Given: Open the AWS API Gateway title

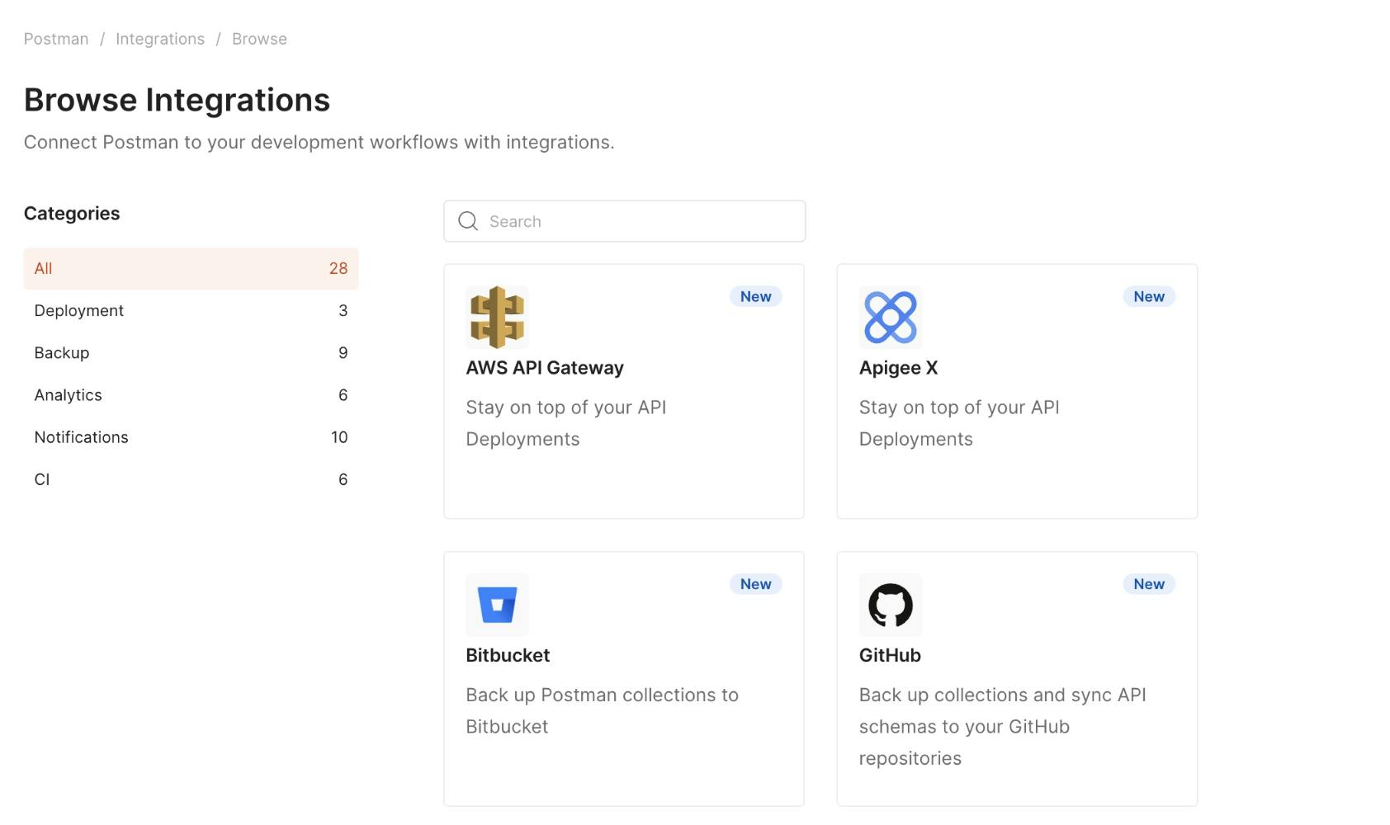Looking at the screenshot, I should 545,368.
